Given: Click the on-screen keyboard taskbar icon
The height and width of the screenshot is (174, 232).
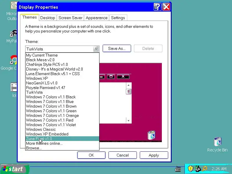Looking at the screenshot, I should [178, 169].
